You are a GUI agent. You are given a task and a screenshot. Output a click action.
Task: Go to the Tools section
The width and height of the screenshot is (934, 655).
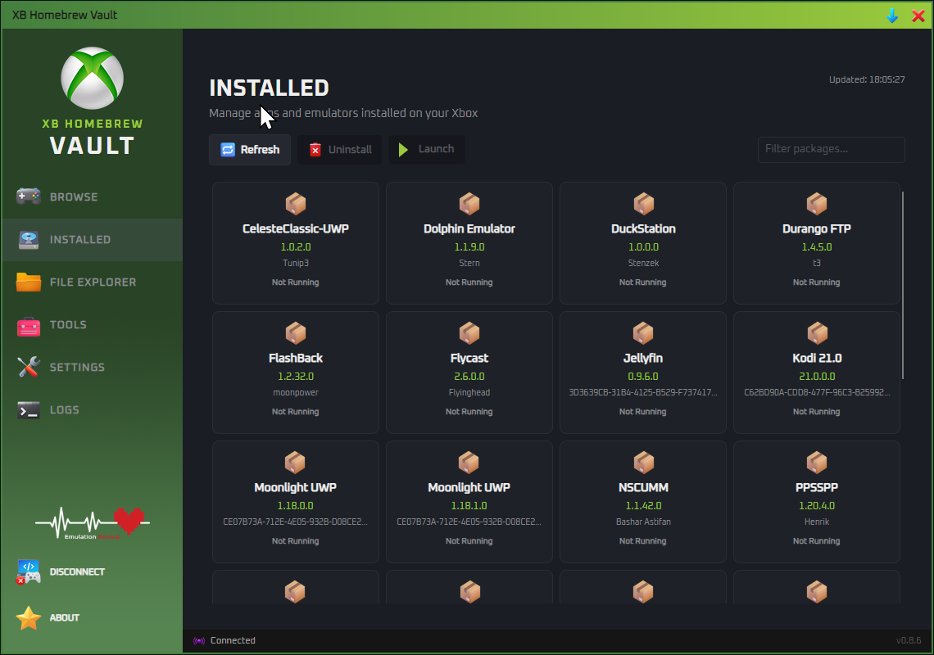click(x=93, y=324)
